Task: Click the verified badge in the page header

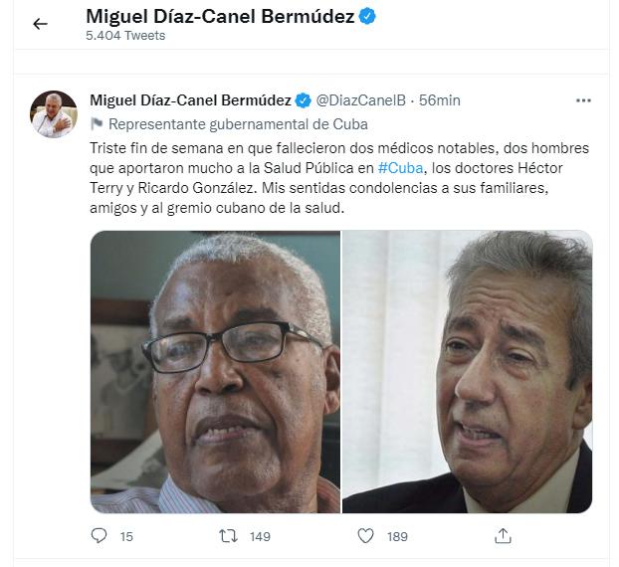Action: click(367, 17)
